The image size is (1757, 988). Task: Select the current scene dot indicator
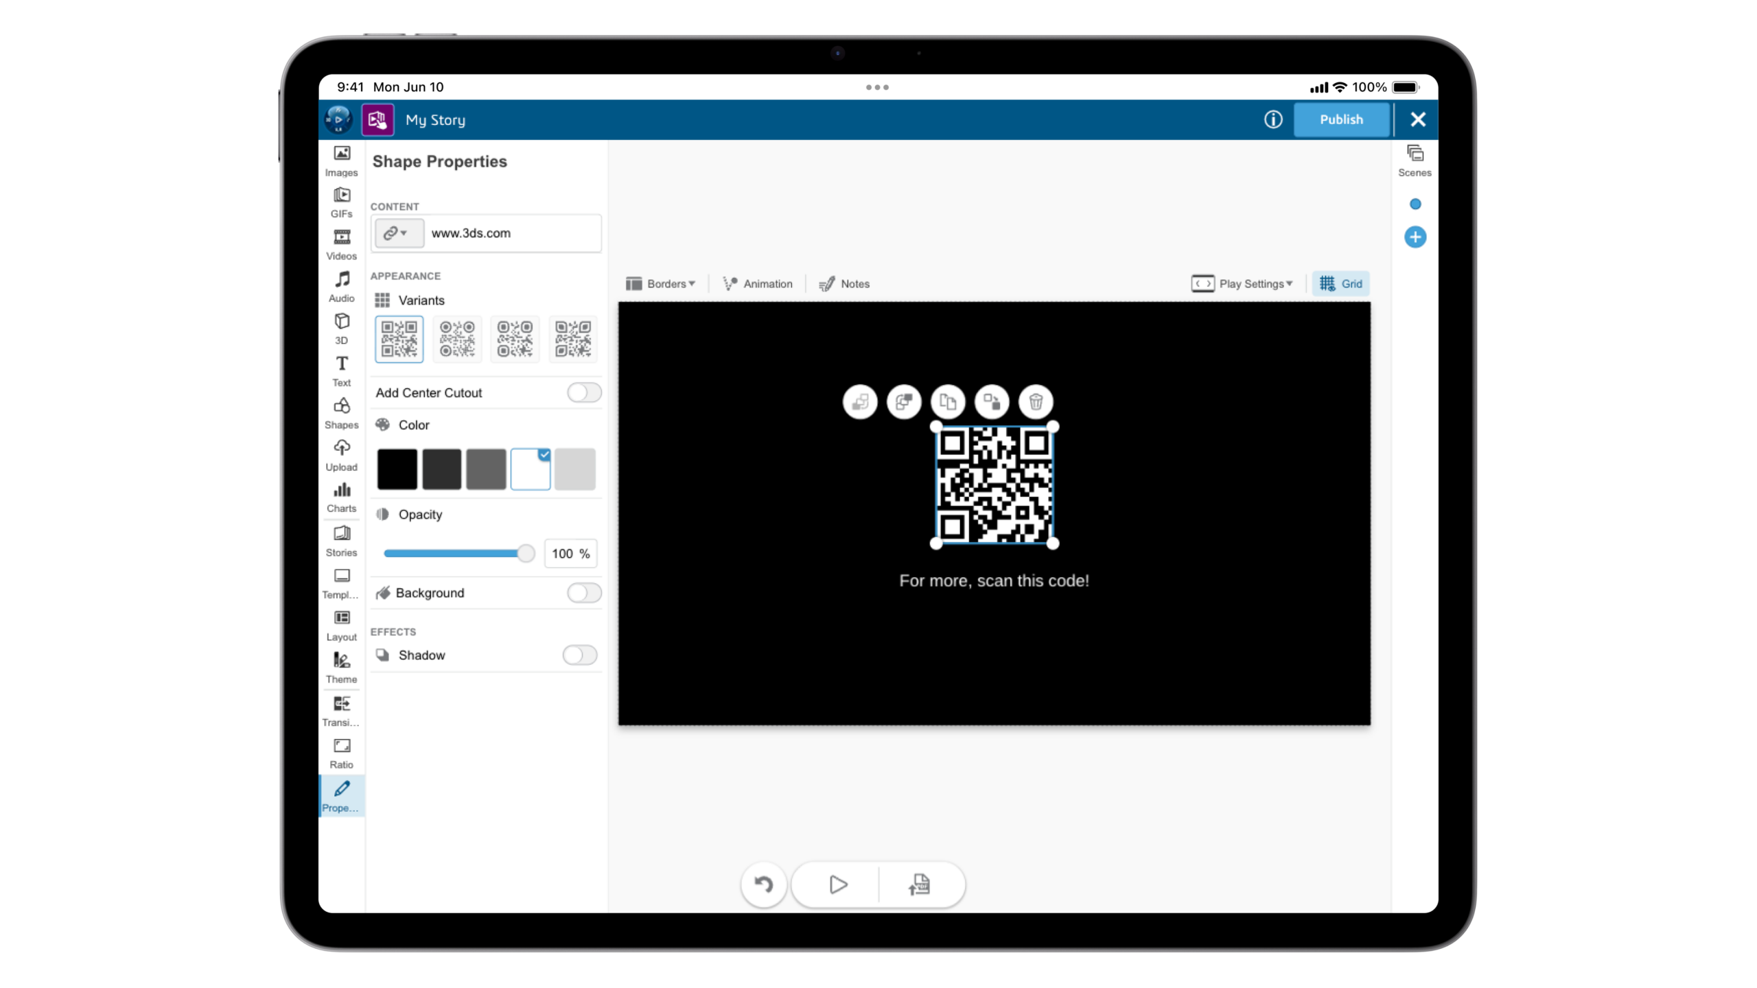tap(1415, 204)
